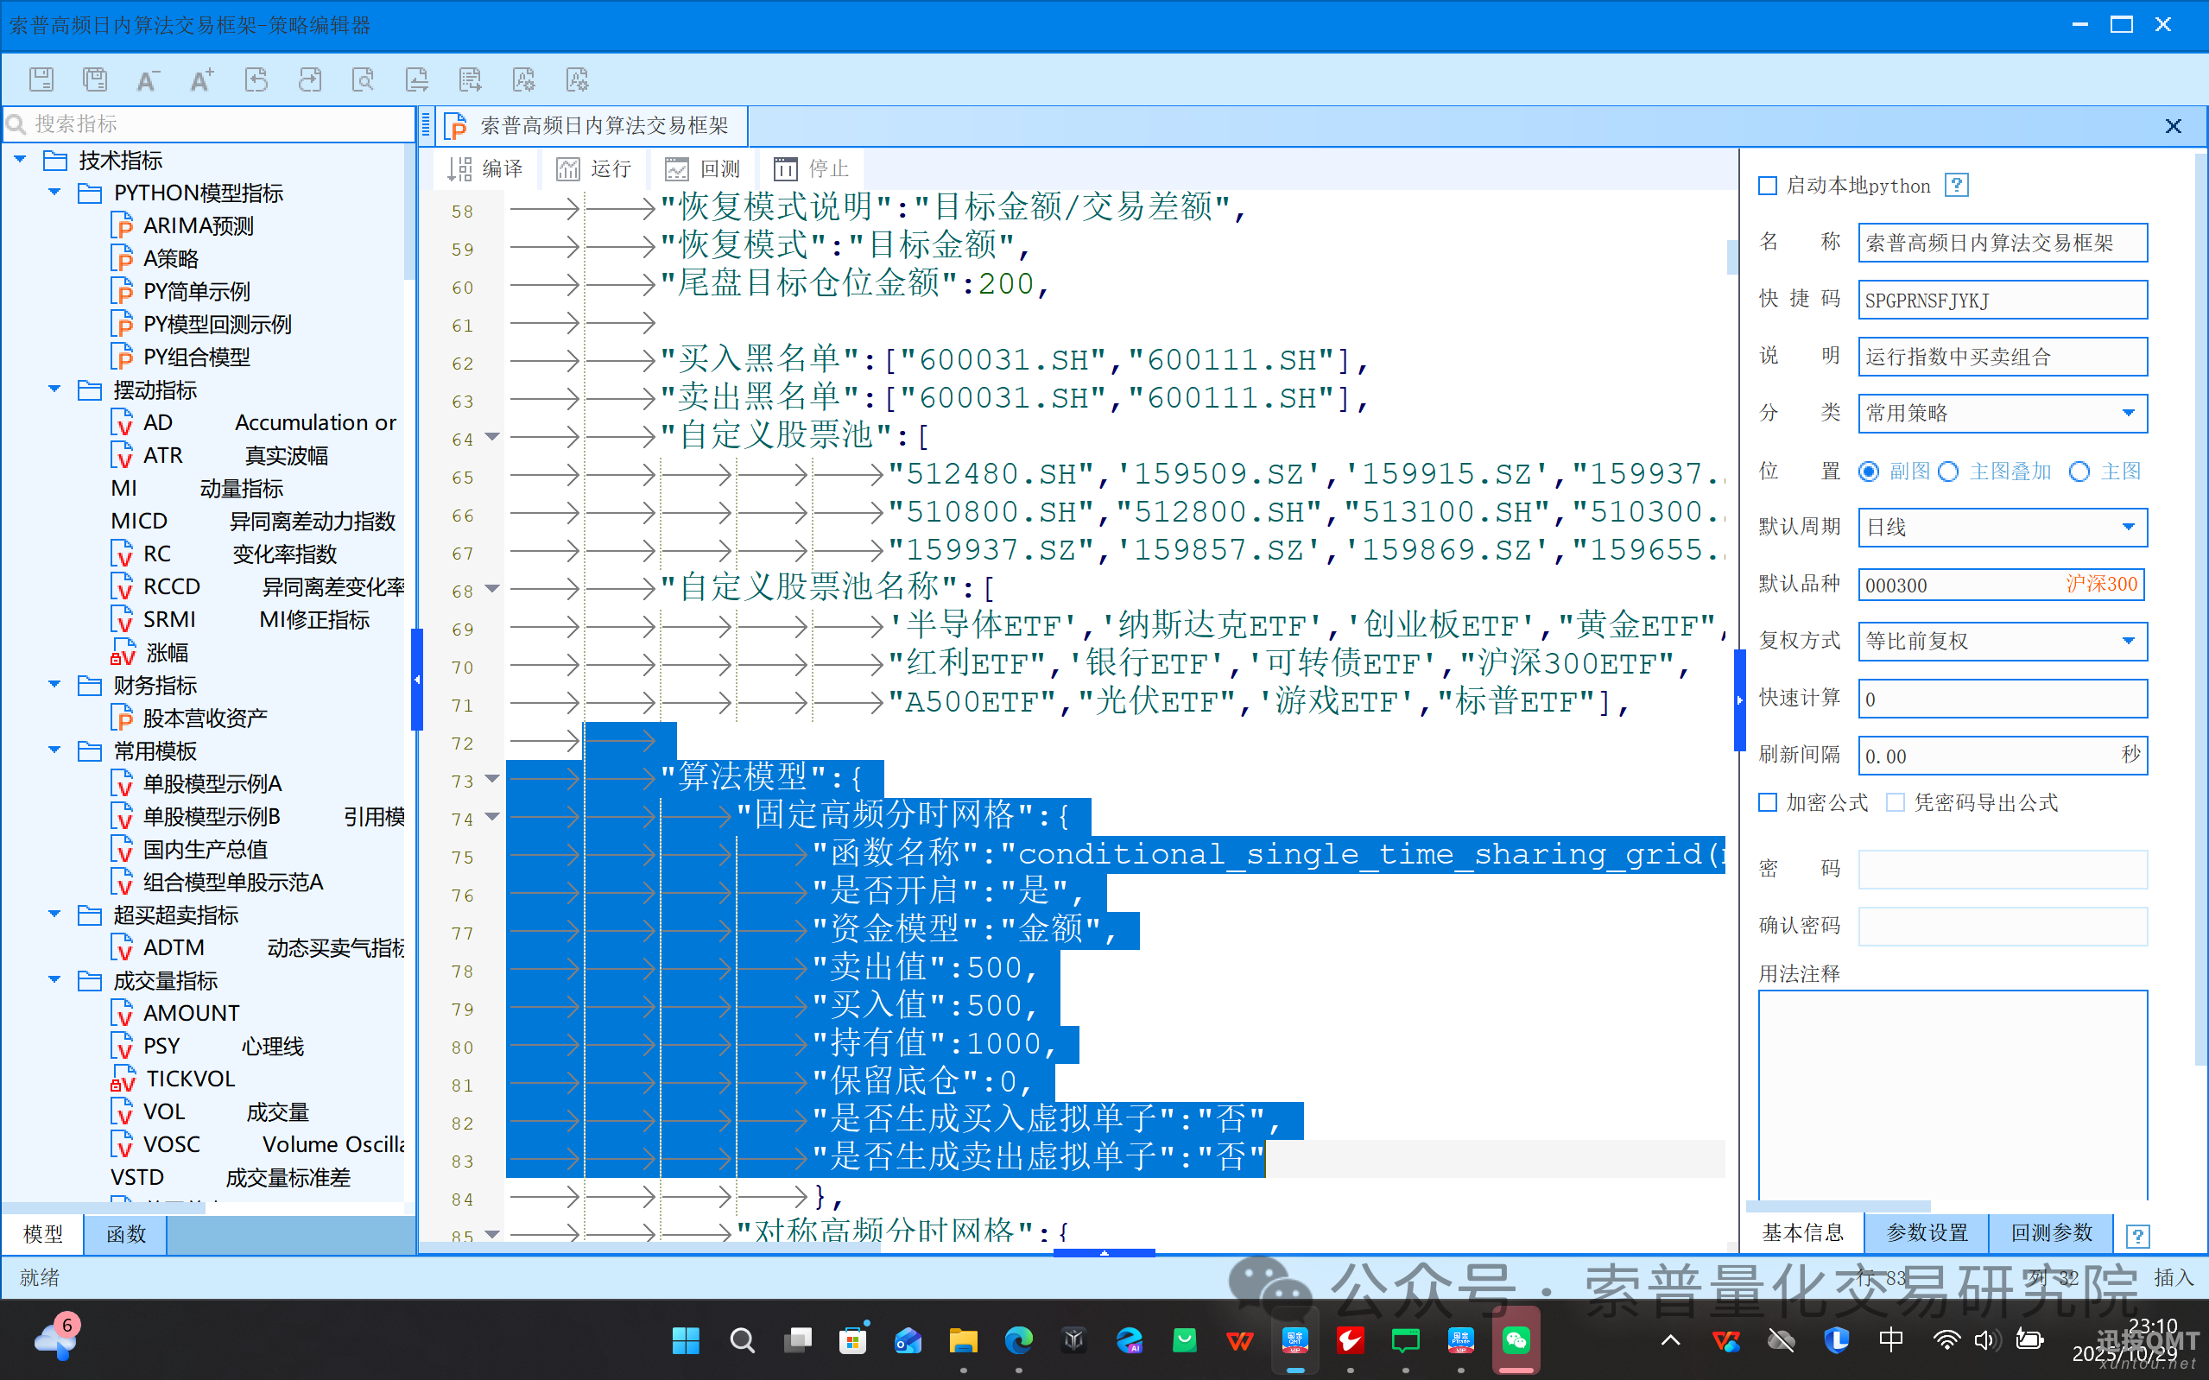Viewport: 2209px width, 1380px height.
Task: Click the save strategy toolbar icon
Action: click(x=42, y=79)
